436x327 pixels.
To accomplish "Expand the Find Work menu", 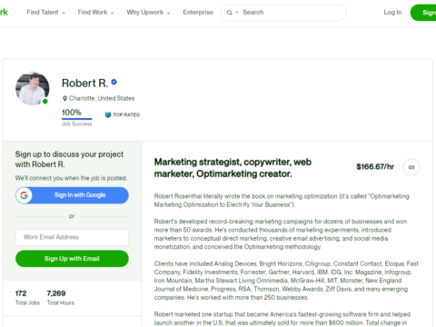I will [95, 13].
